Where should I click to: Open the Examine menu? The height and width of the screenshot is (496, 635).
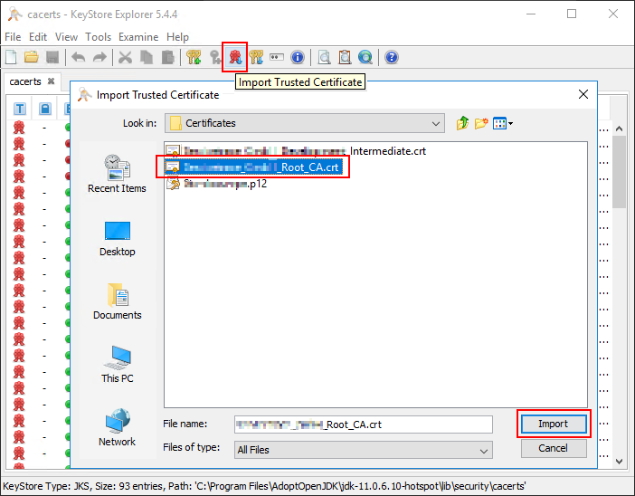pos(137,37)
